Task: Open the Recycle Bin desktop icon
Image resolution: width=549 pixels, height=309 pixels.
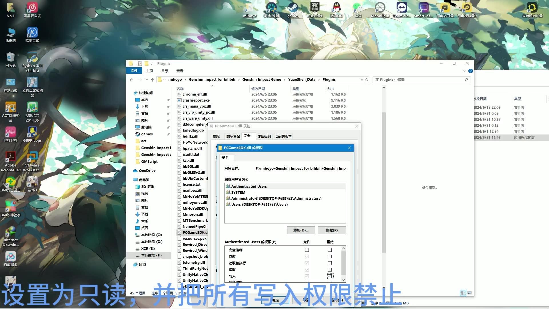Action: (11, 60)
